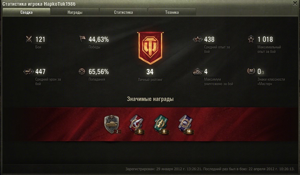Open the Техника tab

(x=172, y=12)
